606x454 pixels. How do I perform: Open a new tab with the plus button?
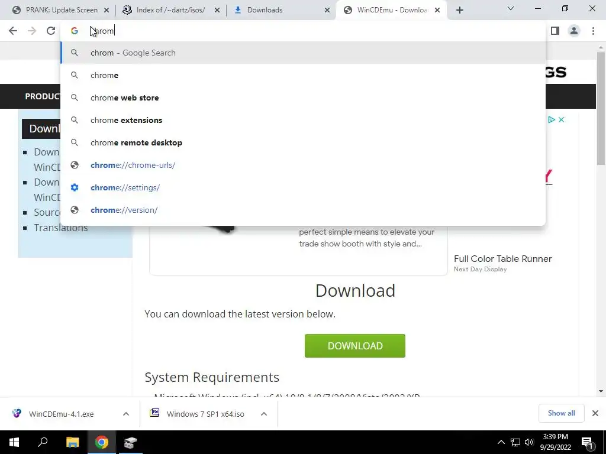pos(459,10)
